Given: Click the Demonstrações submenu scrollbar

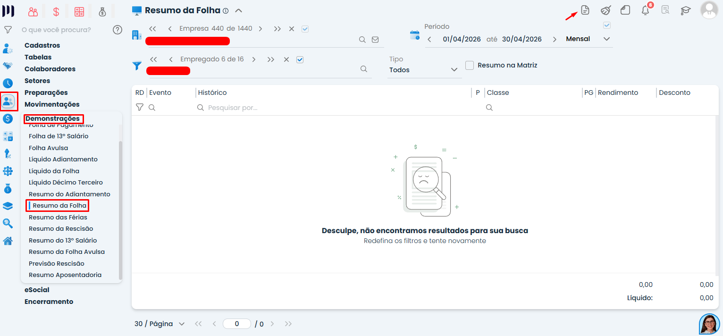Looking at the screenshot, I should click(x=120, y=210).
